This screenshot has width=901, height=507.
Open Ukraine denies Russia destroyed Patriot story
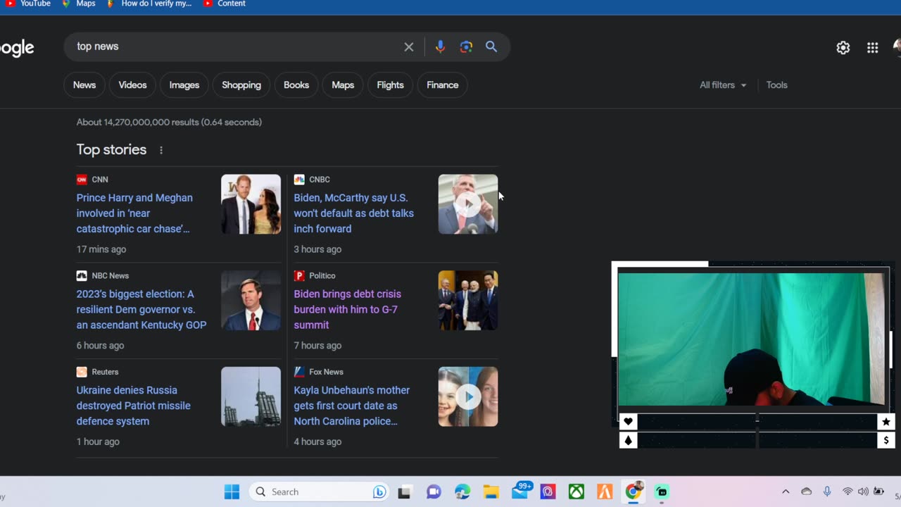(x=134, y=406)
